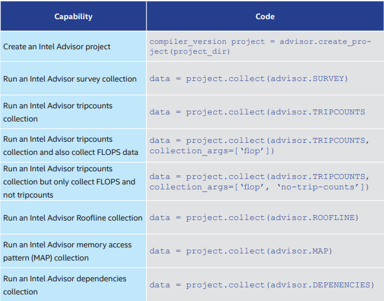Image resolution: width=384 pixels, height=301 pixels.
Task: Click 'Create an Intel Advisor project' cell
Action: [73, 47]
